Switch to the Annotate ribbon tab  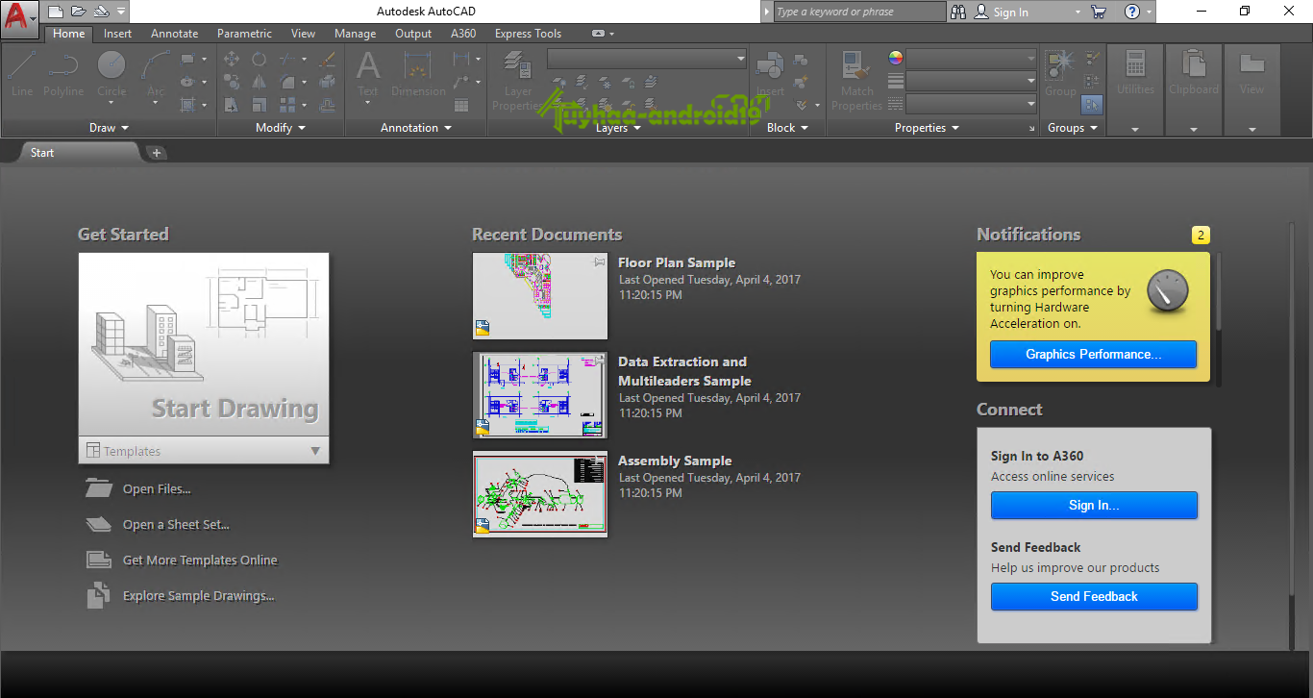pos(175,34)
